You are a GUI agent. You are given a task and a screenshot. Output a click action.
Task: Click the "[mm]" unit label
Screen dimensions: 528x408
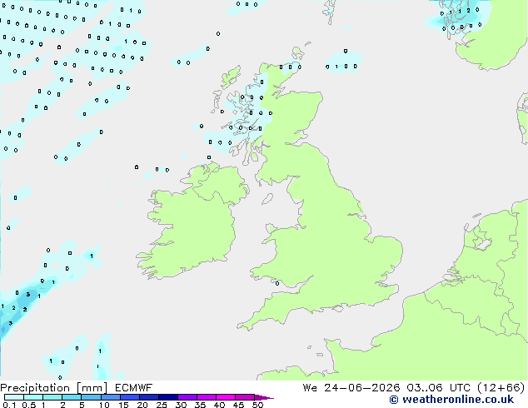(92, 388)
